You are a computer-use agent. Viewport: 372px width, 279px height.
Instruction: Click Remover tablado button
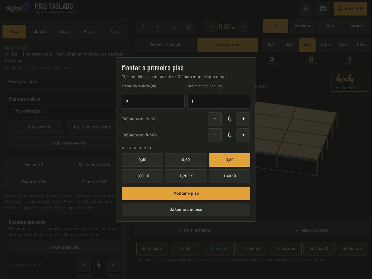click(x=166, y=45)
